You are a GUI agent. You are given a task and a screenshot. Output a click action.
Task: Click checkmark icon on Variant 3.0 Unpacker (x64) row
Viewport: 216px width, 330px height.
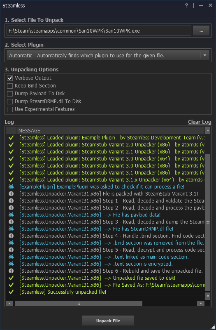[x=11, y=159]
